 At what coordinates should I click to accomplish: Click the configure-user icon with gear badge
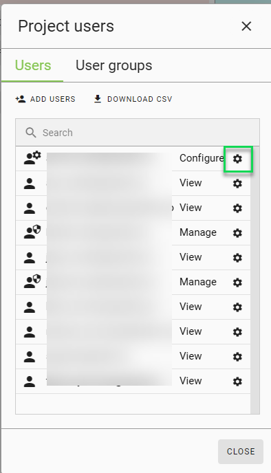coord(32,157)
